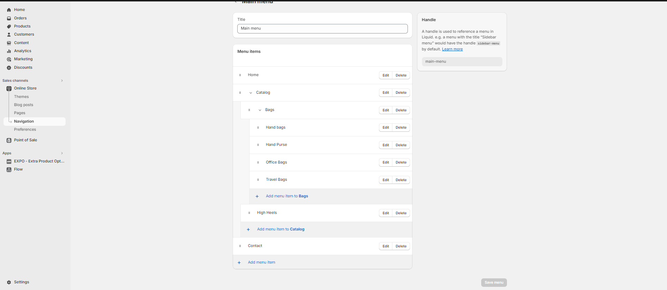
Task: Click drag handle for Hand bags item
Action: point(258,128)
